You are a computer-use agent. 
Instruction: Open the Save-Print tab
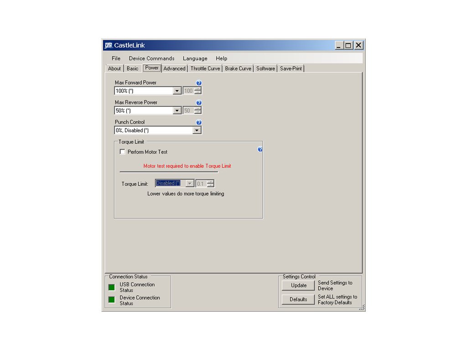(291, 68)
